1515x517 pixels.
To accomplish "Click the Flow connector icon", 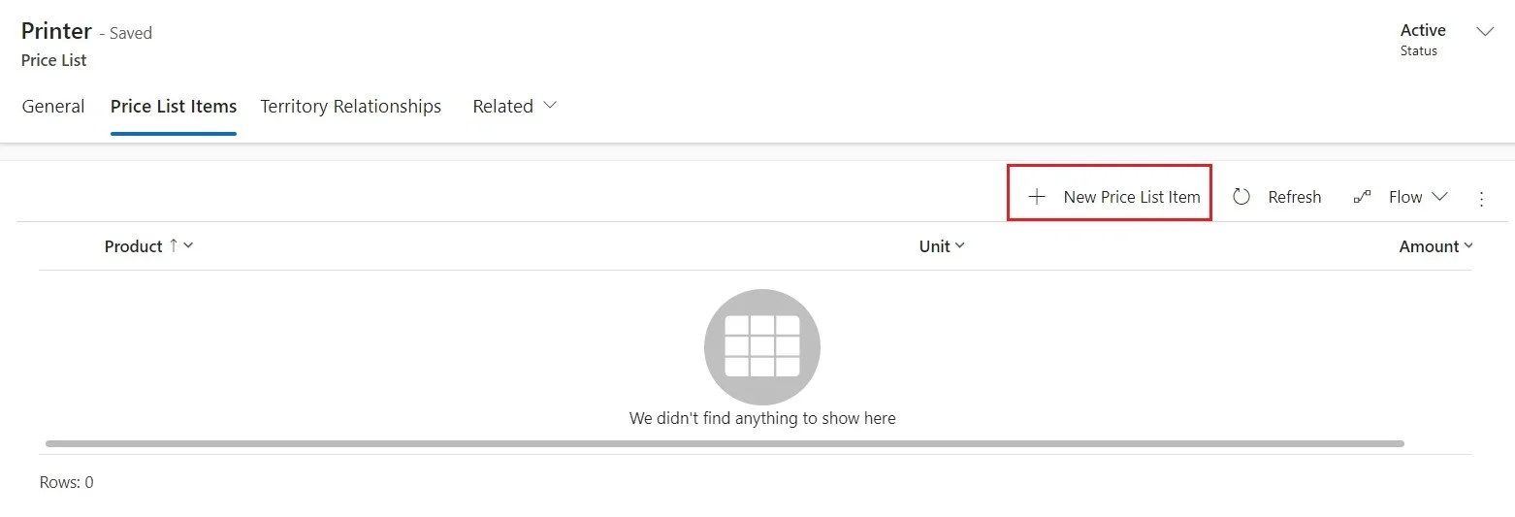I will point(1362,197).
